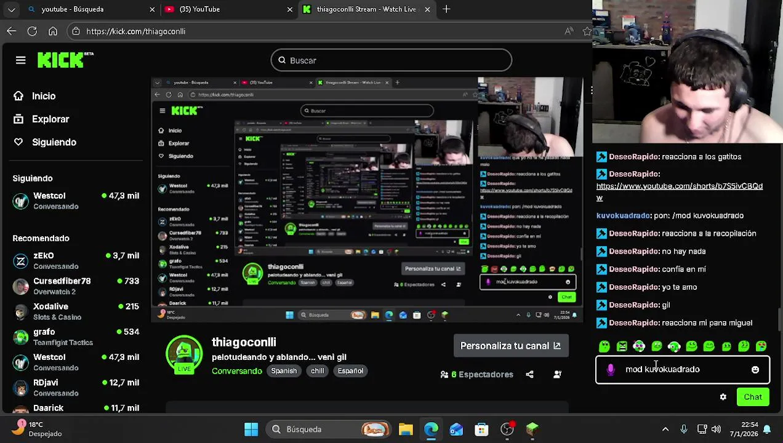Image resolution: width=783 pixels, height=443 pixels.
Task: Go back in the browser
Action: tap(12, 31)
